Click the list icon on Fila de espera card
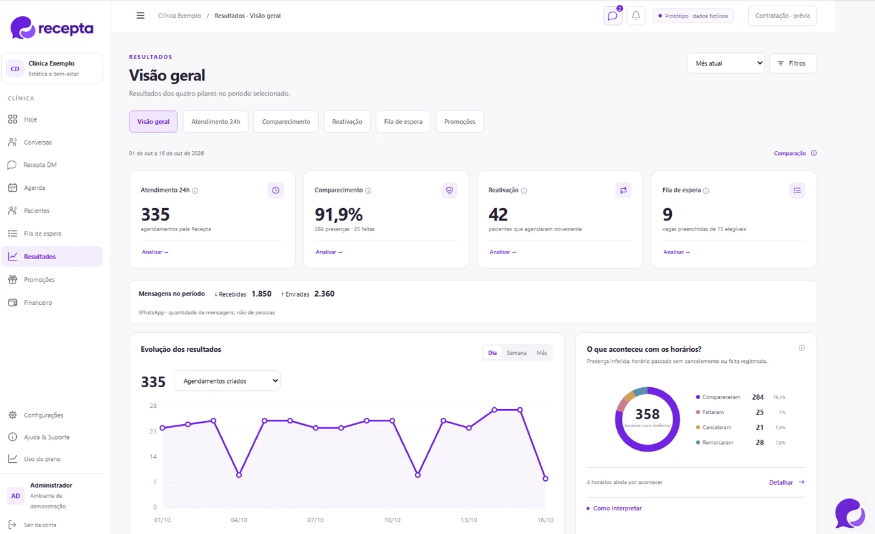The width and height of the screenshot is (875, 534). click(x=797, y=190)
